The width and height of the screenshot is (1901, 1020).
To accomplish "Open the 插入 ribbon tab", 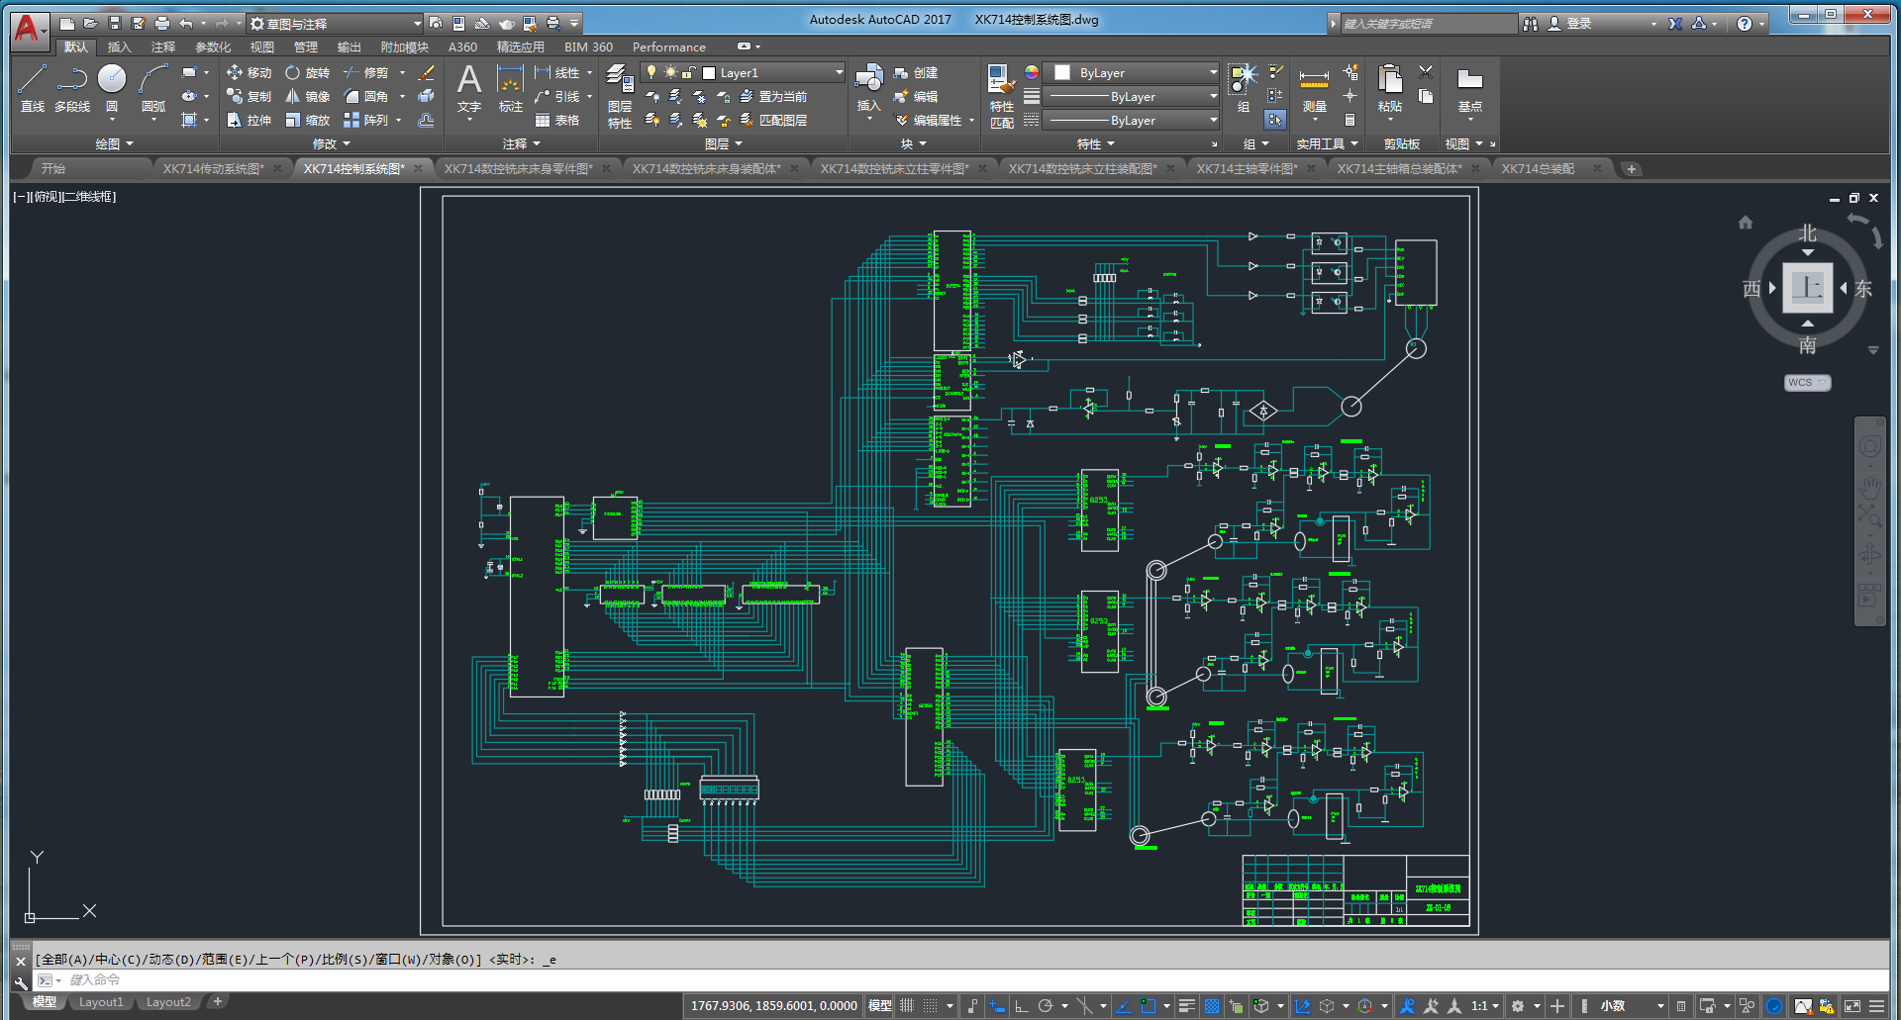I will click(119, 46).
